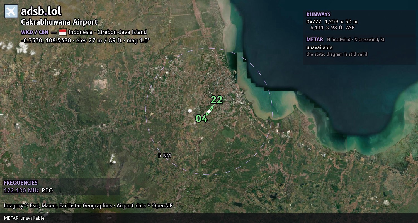Click the white airport reference point marker
This screenshot has height=223, width=418.
(209, 111)
